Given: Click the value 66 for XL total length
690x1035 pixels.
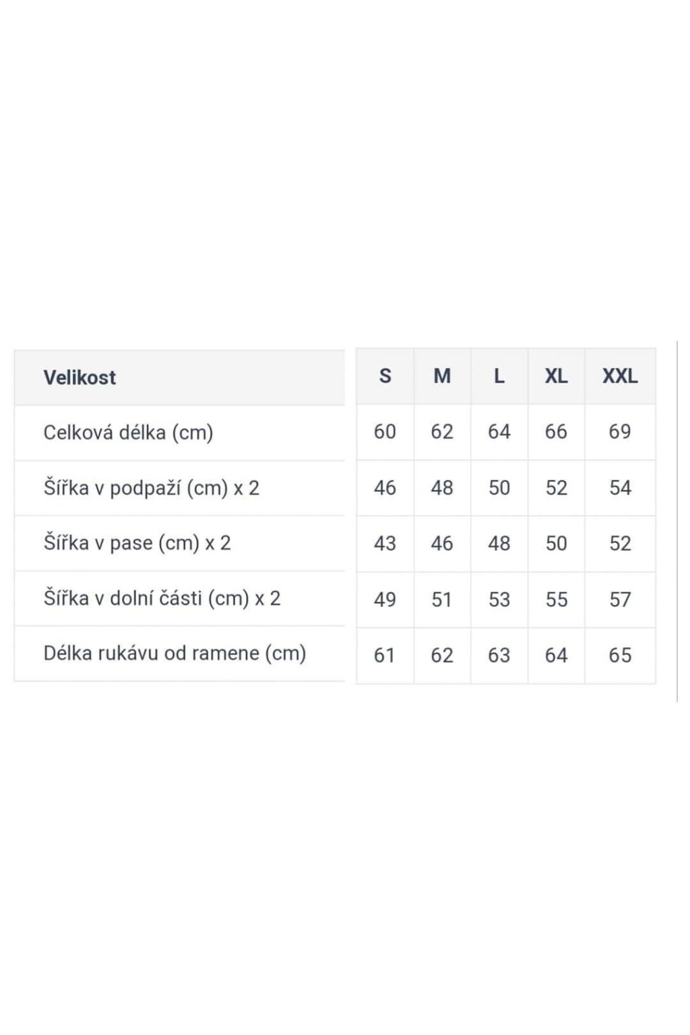Looking at the screenshot, I should 556,432.
